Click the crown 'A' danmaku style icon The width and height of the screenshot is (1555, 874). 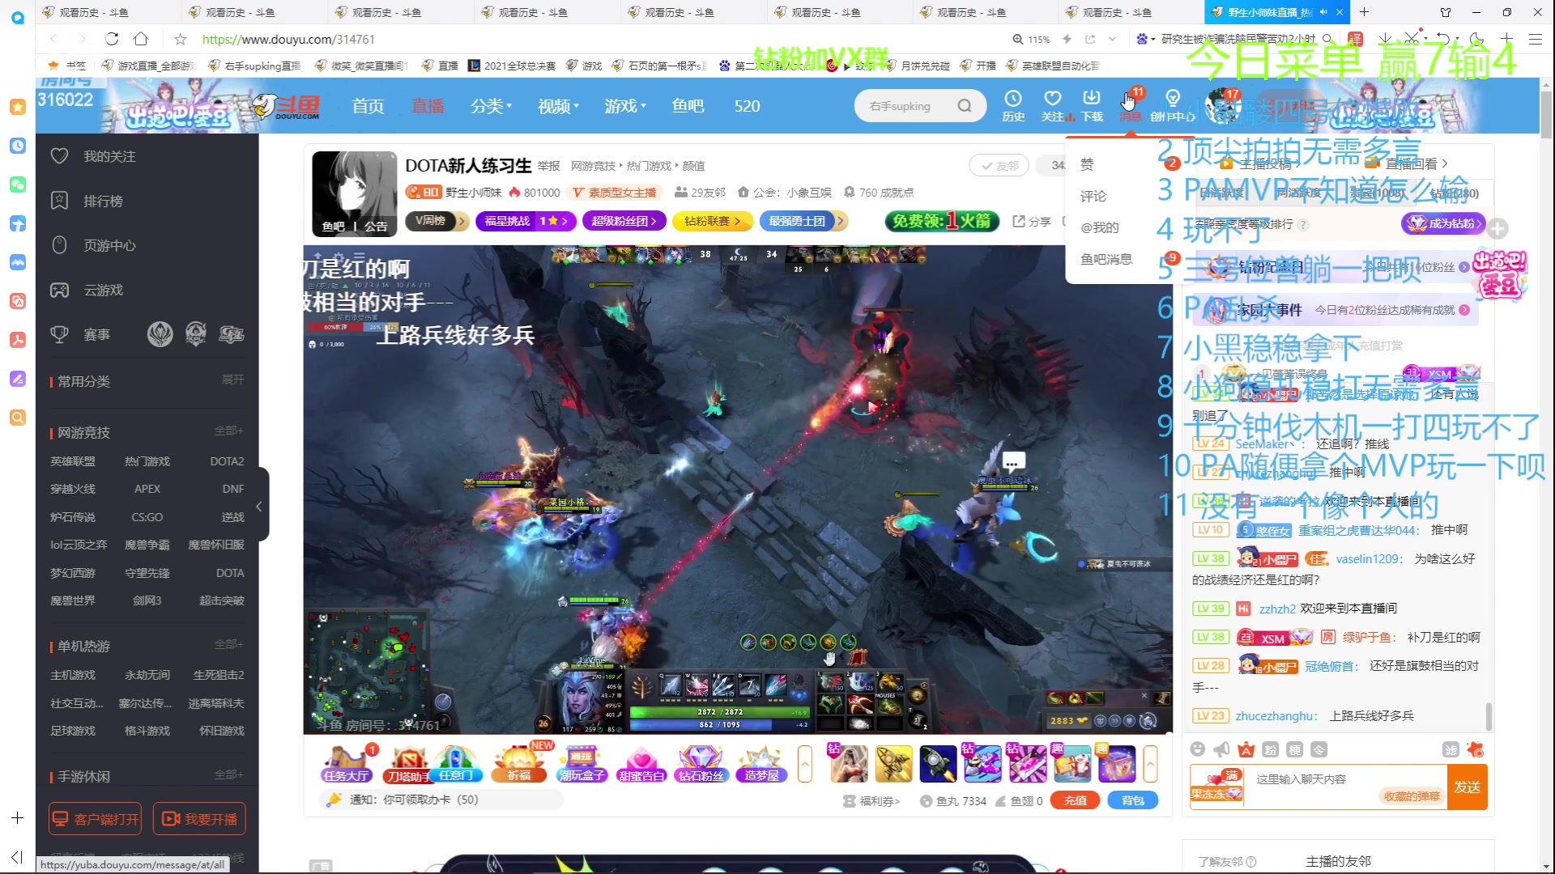[x=1246, y=749]
